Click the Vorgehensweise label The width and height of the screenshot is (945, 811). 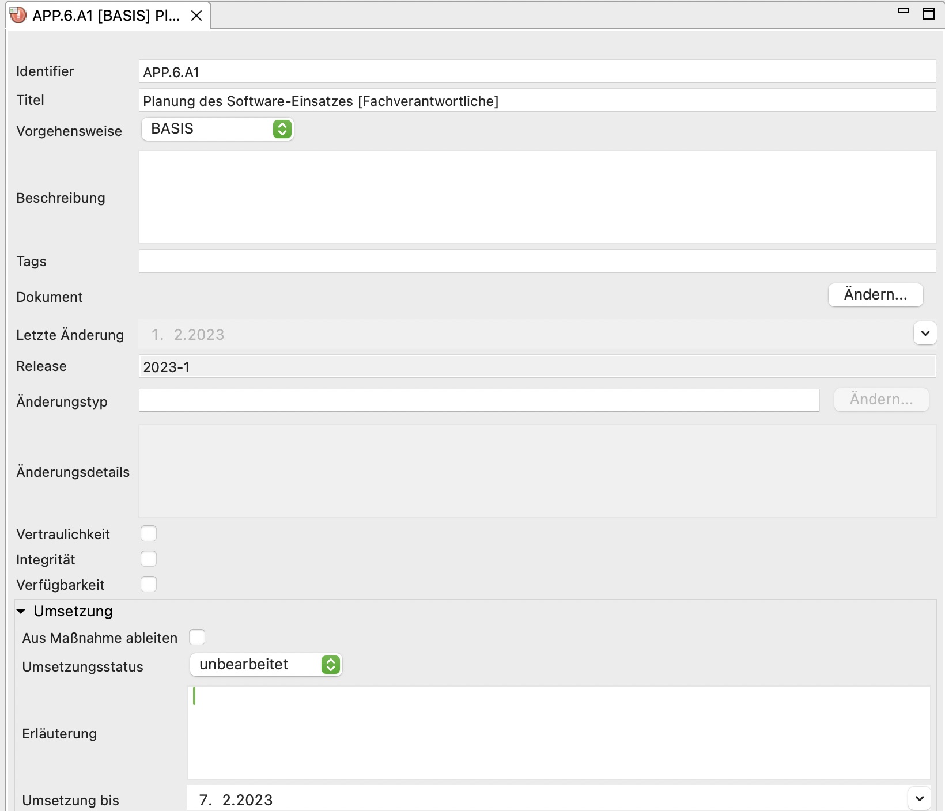(69, 131)
